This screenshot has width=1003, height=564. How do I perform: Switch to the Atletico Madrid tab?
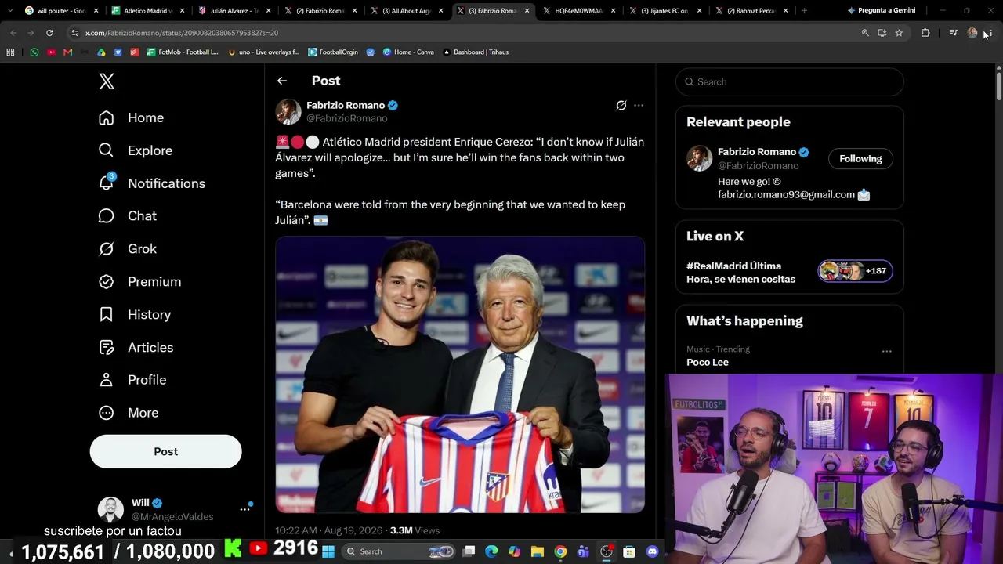coord(149,11)
